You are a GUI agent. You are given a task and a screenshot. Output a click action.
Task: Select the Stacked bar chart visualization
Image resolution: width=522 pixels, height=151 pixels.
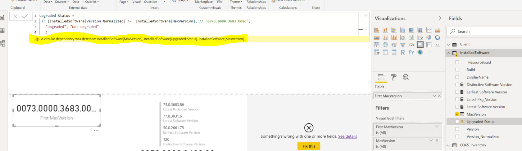pyautogui.click(x=376, y=30)
